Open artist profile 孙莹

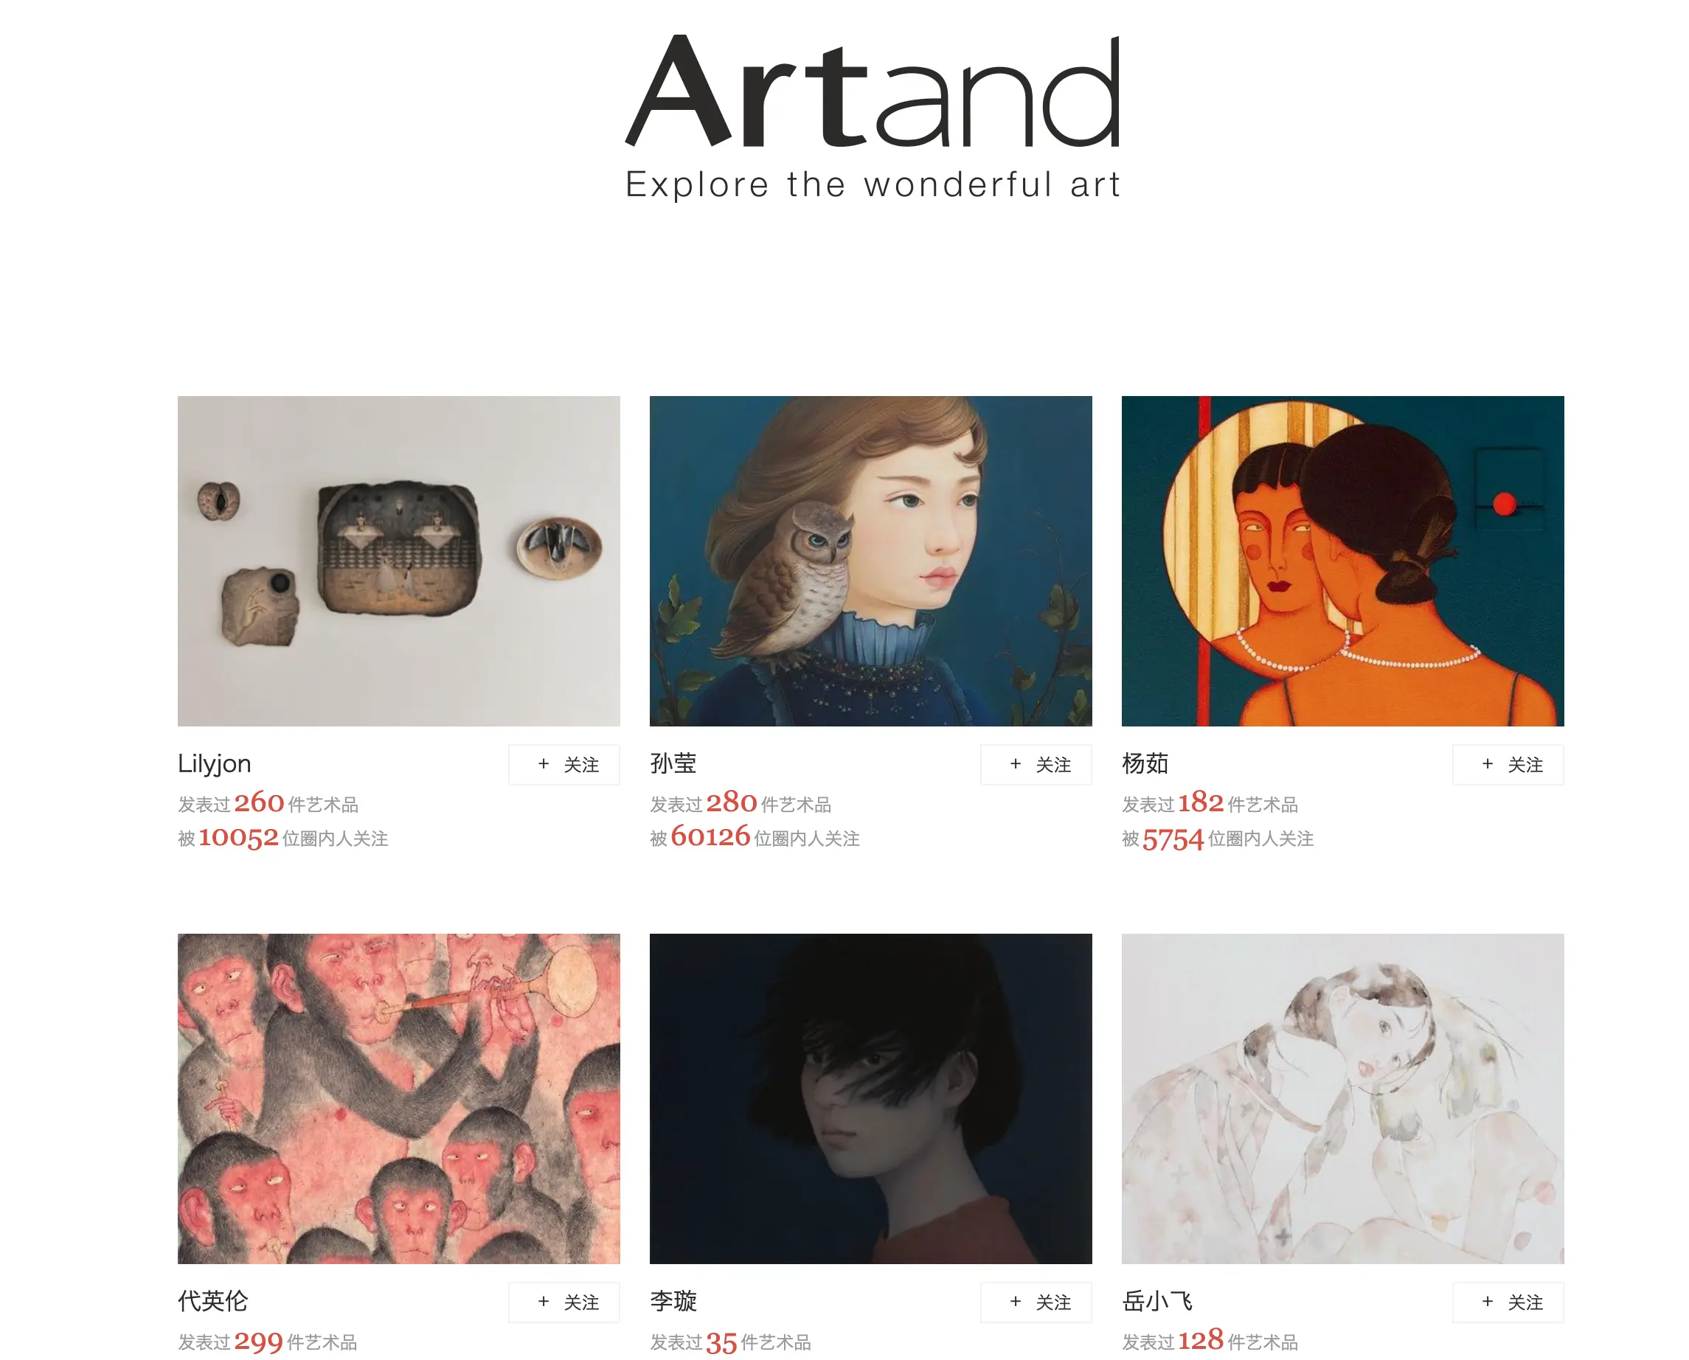pos(673,764)
